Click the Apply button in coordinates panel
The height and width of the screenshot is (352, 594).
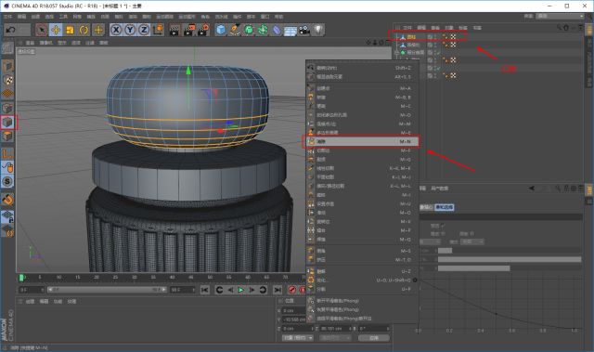click(374, 337)
